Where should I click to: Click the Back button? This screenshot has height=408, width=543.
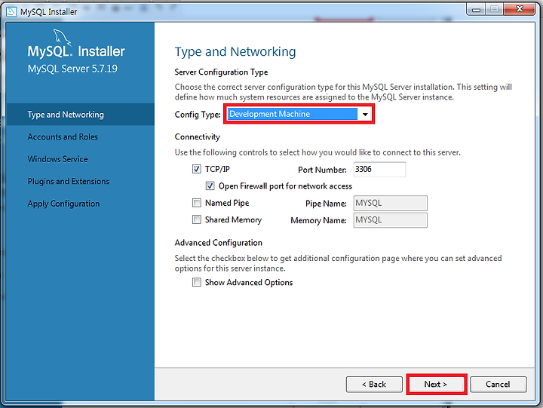click(x=374, y=384)
